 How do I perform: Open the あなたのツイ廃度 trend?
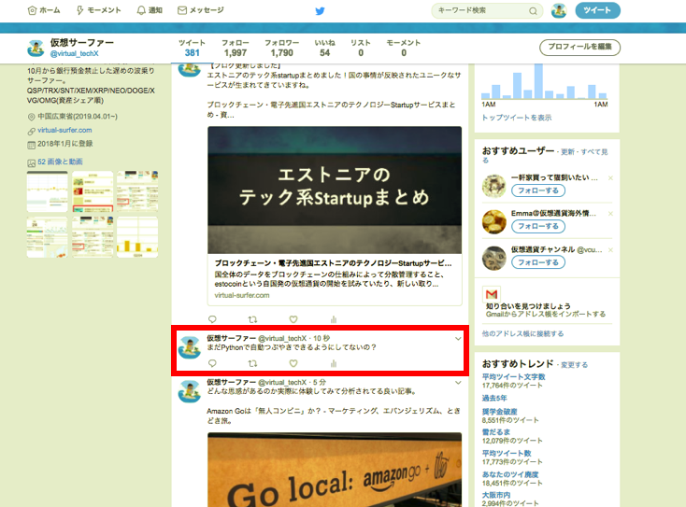coord(510,474)
